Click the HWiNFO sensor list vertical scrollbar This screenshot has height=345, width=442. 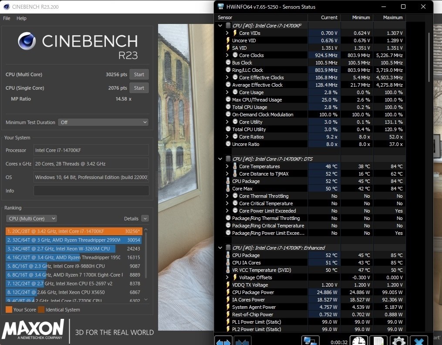pyautogui.click(x=429, y=57)
